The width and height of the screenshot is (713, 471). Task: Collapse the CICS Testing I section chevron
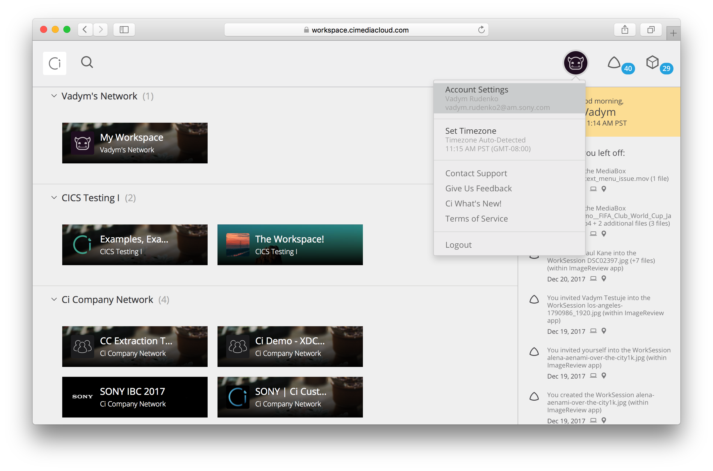tap(54, 197)
